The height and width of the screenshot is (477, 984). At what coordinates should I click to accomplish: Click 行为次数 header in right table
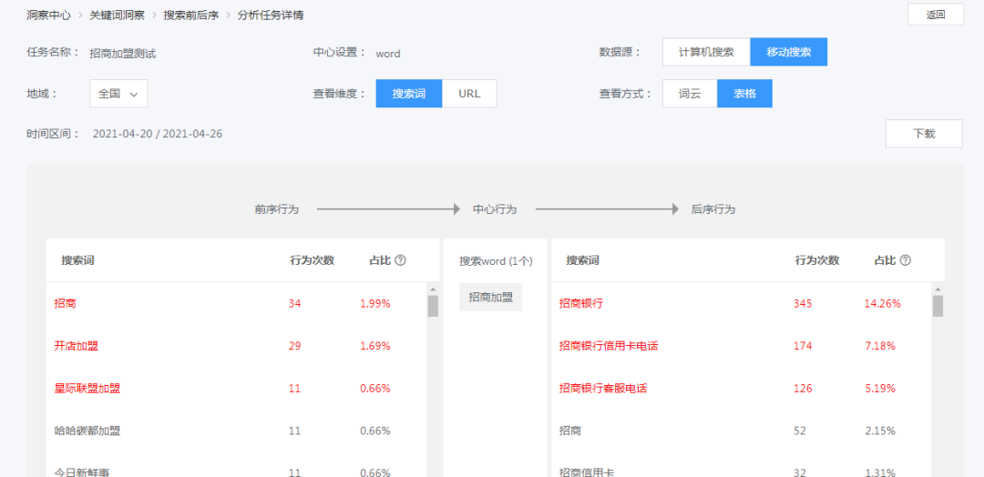(817, 260)
